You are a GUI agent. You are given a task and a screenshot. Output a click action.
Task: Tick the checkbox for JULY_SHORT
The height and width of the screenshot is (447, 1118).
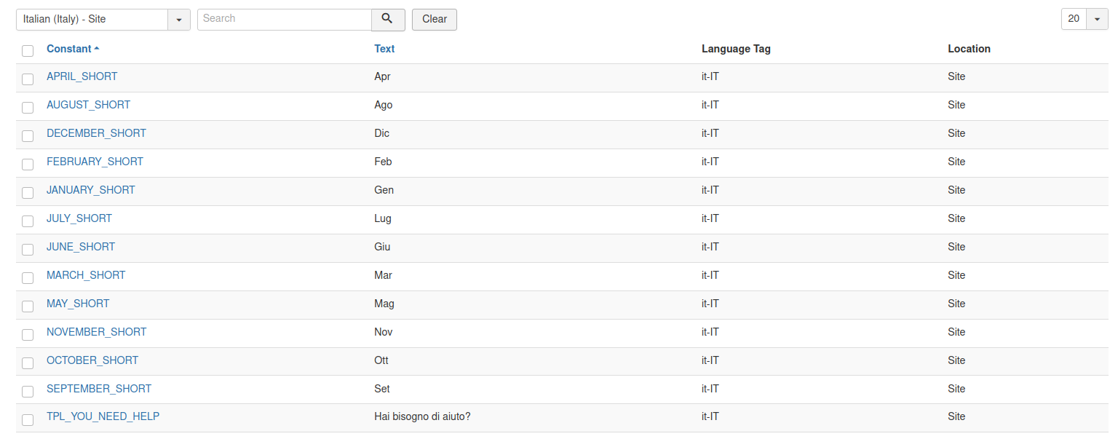tap(28, 221)
